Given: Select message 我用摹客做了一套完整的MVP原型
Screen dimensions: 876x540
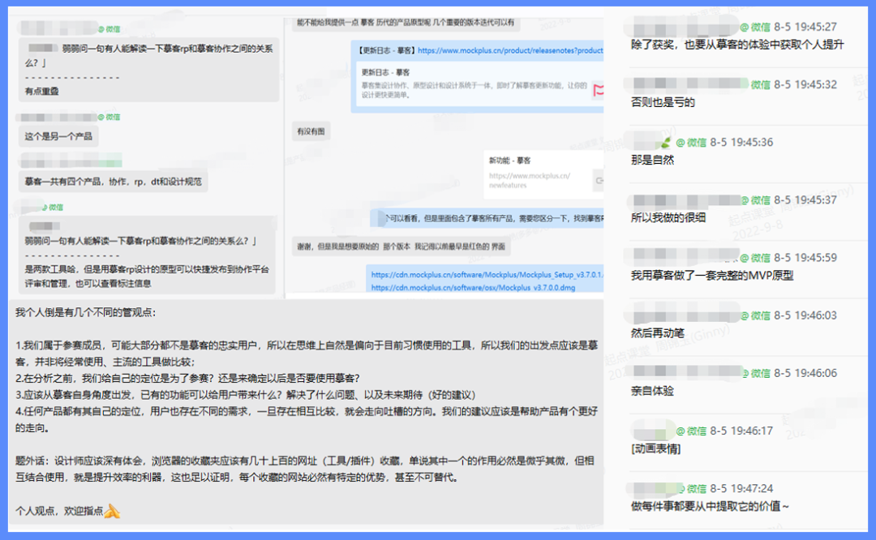Looking at the screenshot, I should [x=712, y=276].
